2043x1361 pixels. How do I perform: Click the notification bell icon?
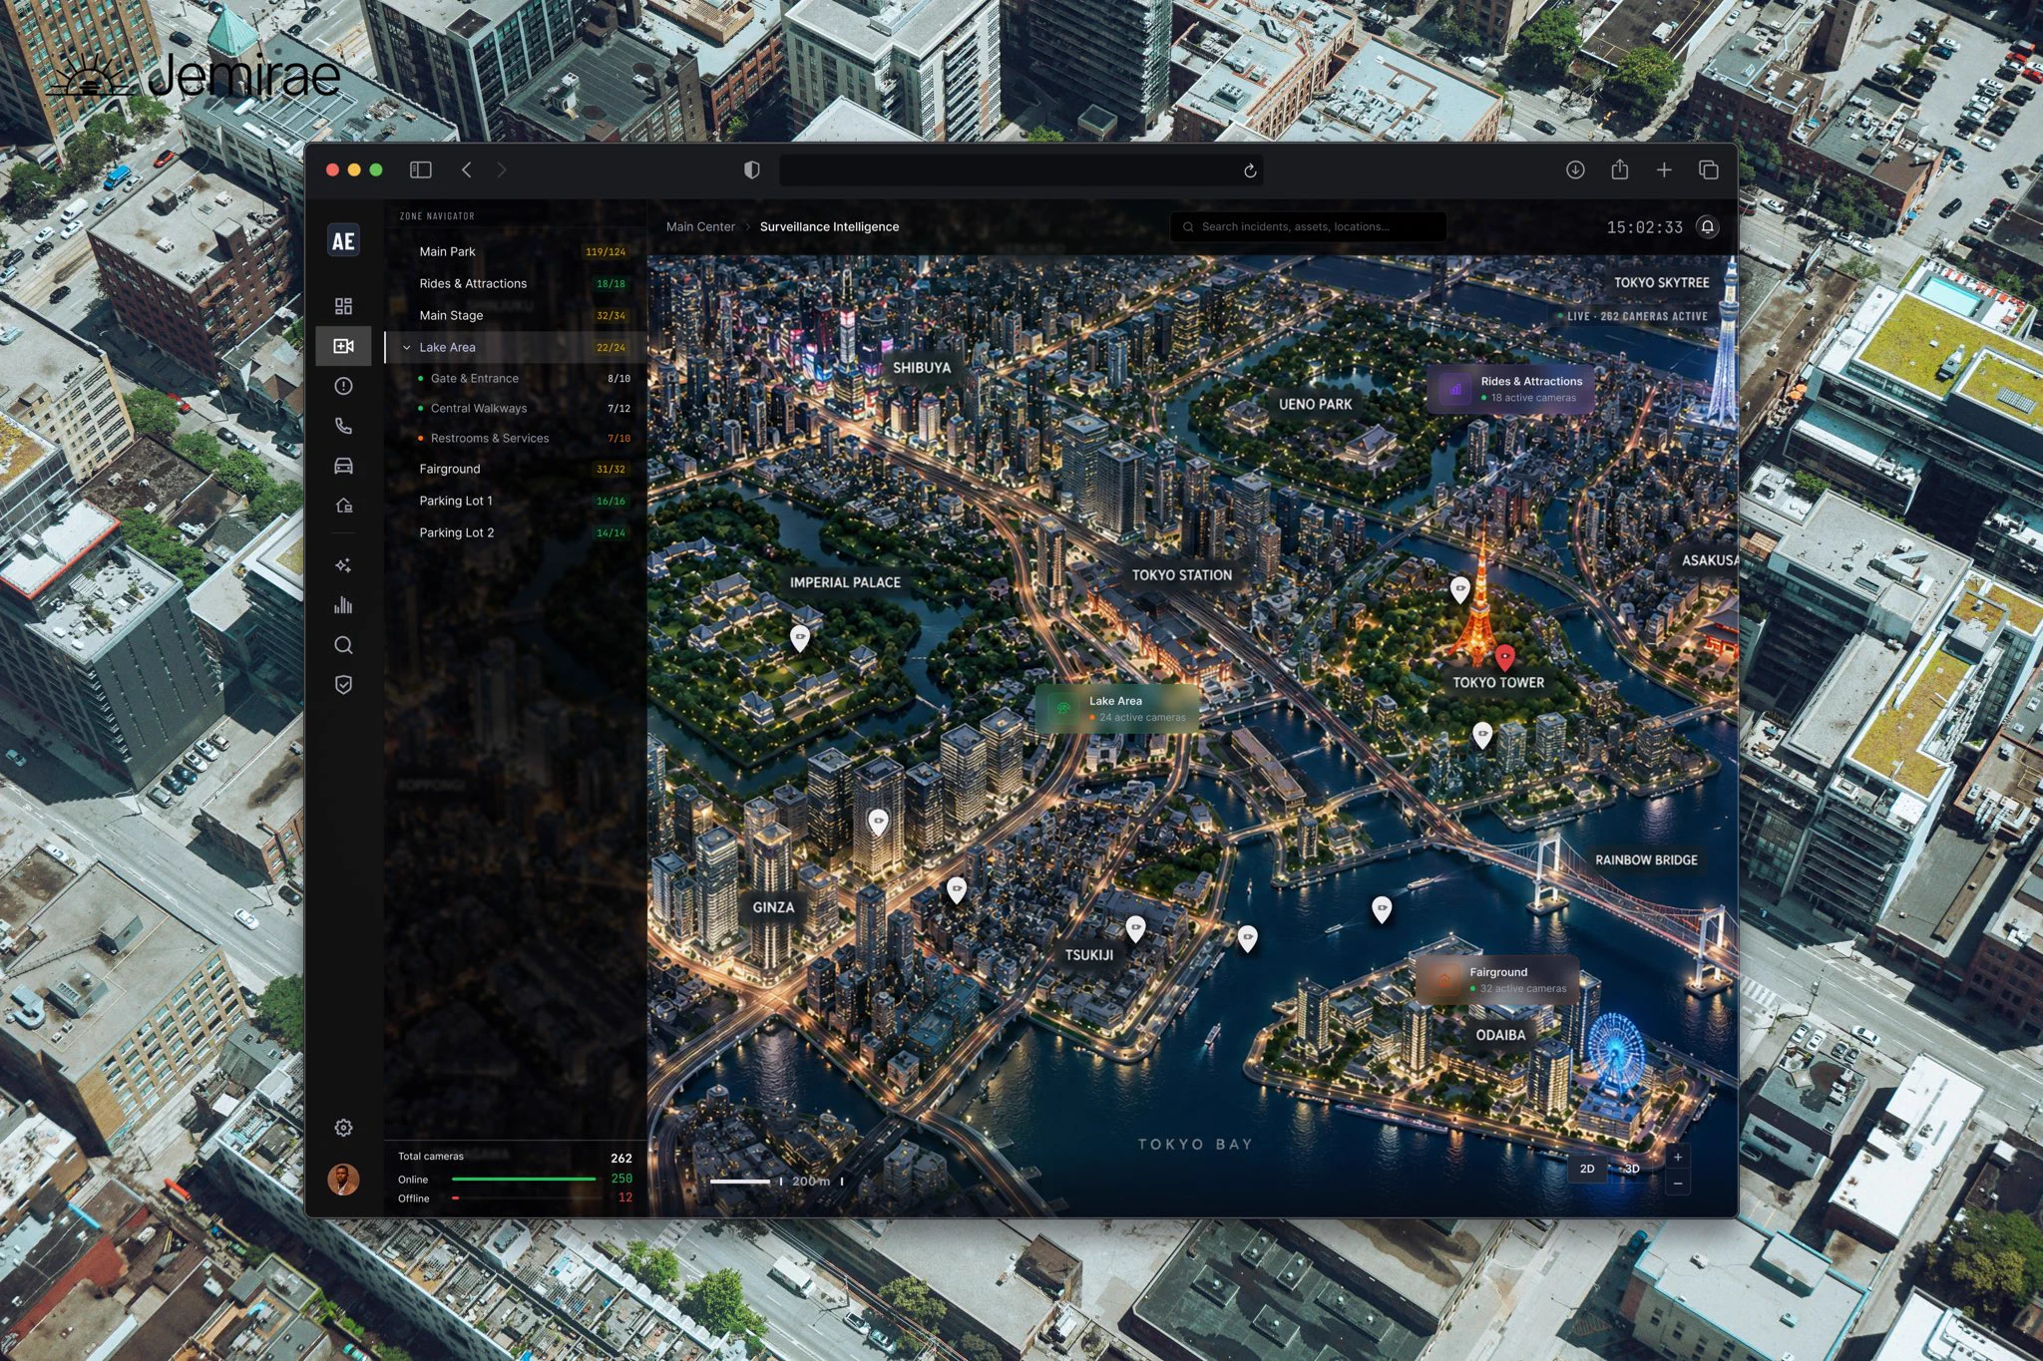tap(1708, 227)
